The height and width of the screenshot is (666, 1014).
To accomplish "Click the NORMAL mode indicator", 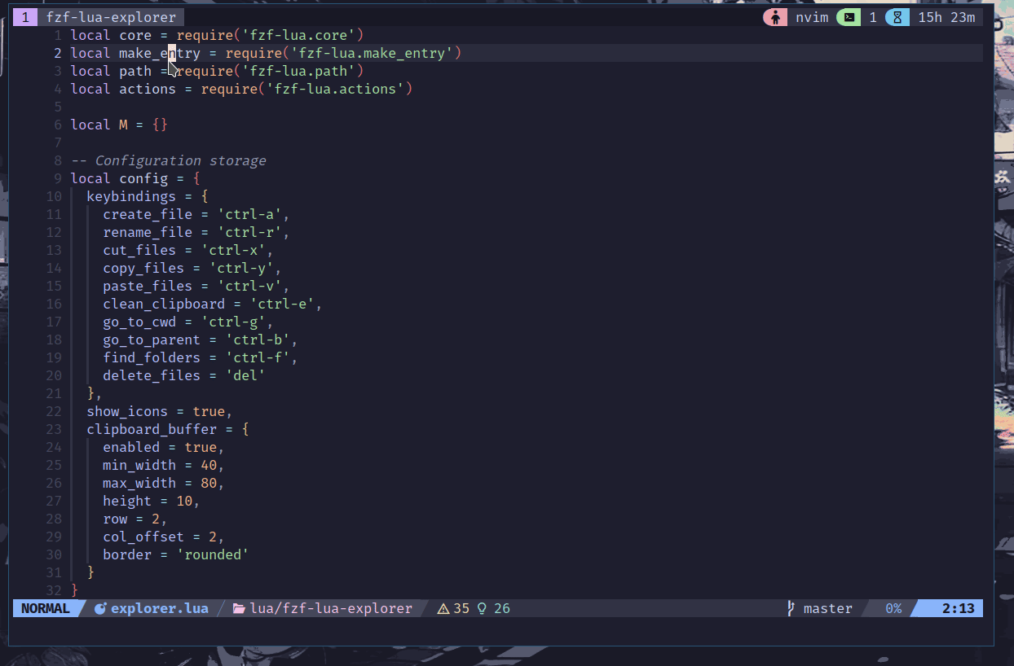I will (46, 608).
